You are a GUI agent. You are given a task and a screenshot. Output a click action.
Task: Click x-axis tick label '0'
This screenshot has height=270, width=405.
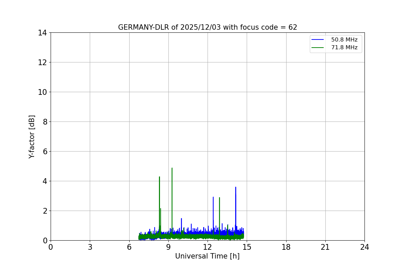[x=51, y=247]
